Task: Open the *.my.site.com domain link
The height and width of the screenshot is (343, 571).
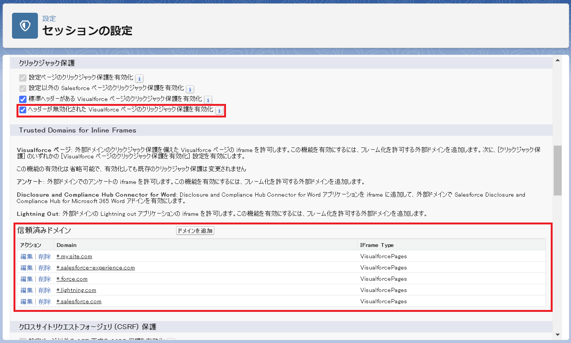Action: 74,257
